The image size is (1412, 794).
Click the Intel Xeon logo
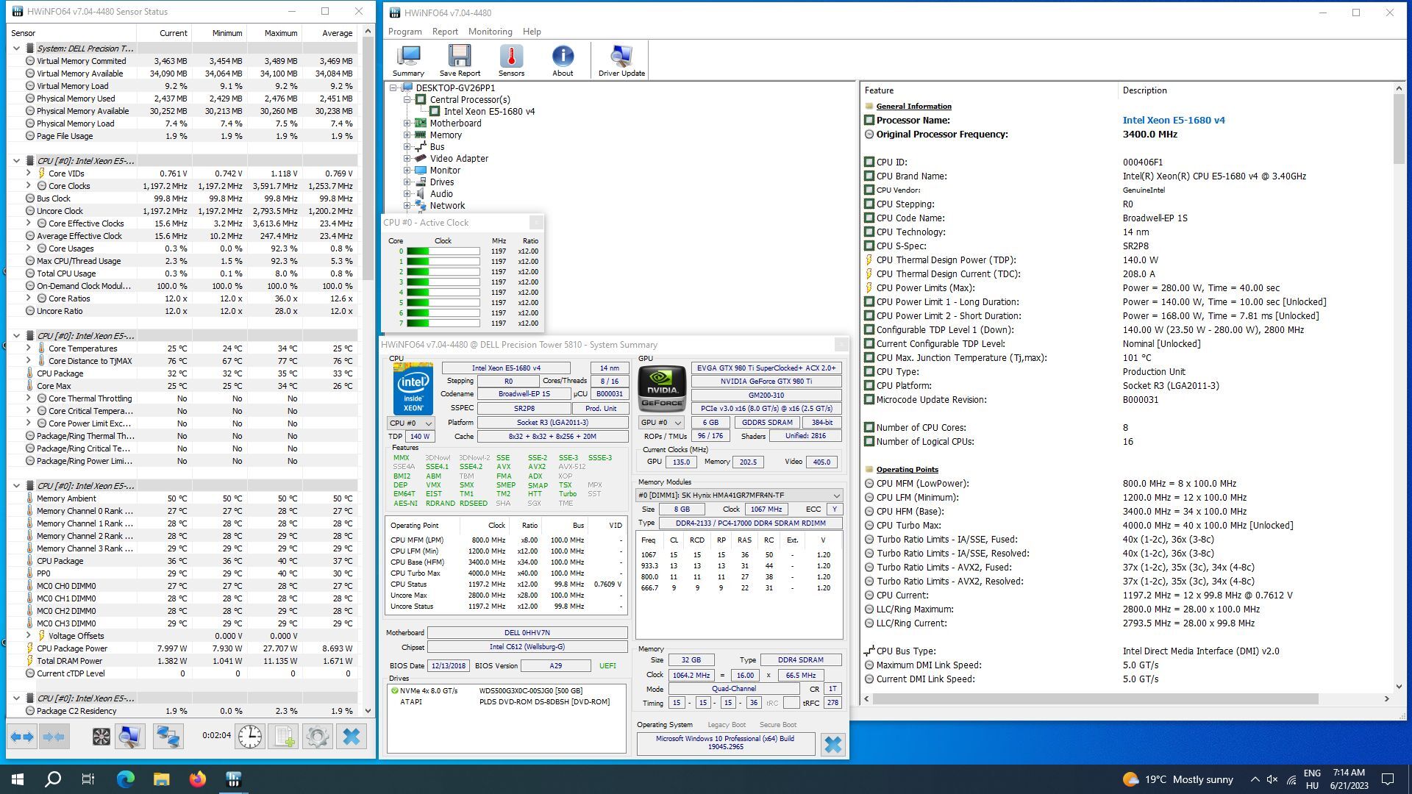(x=413, y=389)
